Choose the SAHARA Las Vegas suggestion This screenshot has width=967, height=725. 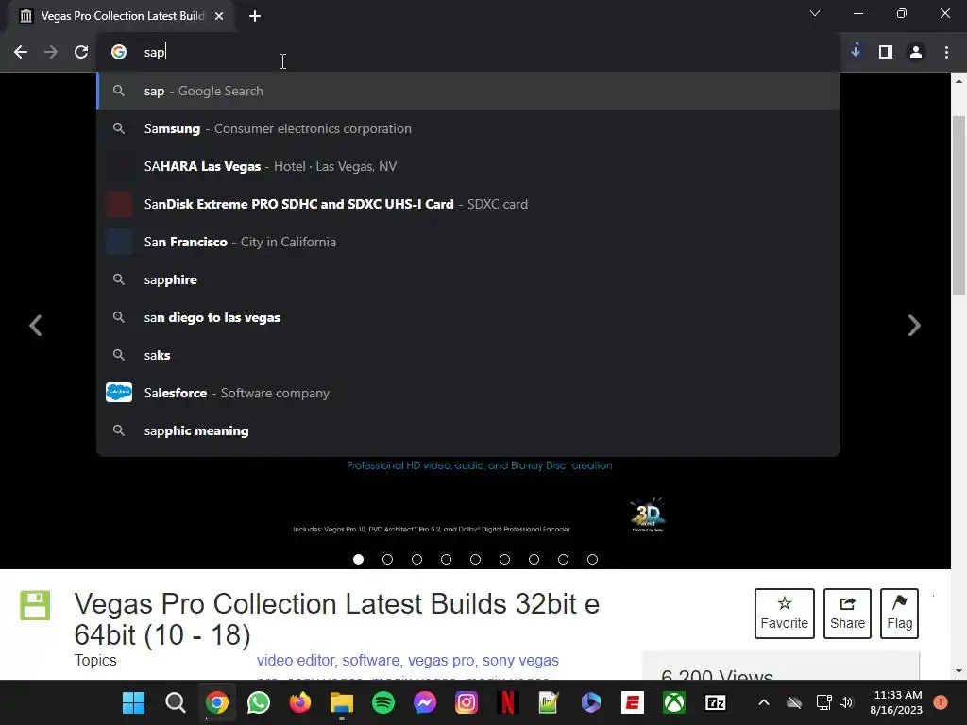[468, 166]
